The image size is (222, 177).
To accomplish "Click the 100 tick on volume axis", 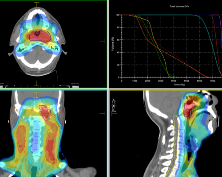I will pyautogui.click(x=118, y=15).
